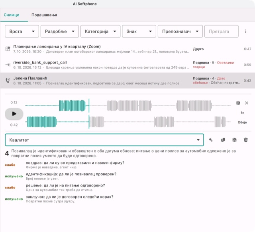Click the playhead marker on the waveform
Viewport: 255px width, 232px height.
[89, 114]
